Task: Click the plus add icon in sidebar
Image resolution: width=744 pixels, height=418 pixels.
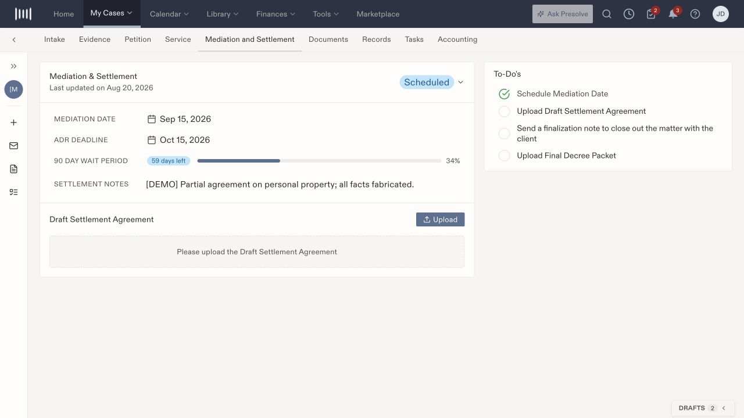Action: [14, 122]
